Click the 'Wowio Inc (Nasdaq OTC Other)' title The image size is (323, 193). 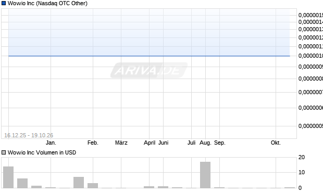point(47,3)
